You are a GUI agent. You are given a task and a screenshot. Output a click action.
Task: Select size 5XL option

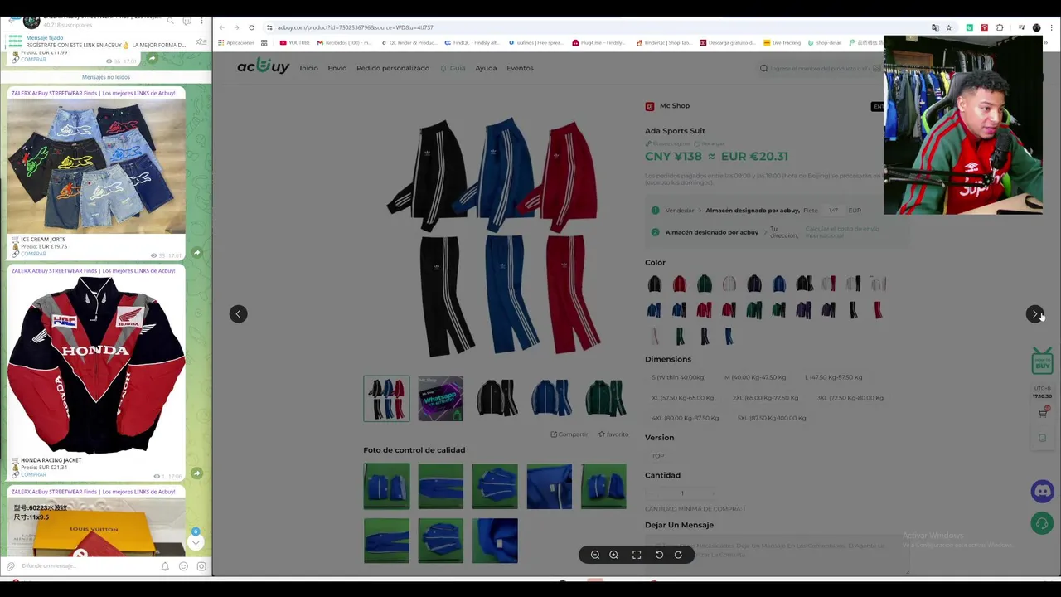tap(771, 418)
